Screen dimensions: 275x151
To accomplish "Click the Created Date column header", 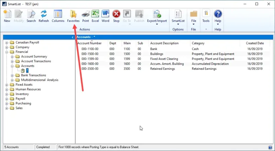I will click(x=255, y=43).
